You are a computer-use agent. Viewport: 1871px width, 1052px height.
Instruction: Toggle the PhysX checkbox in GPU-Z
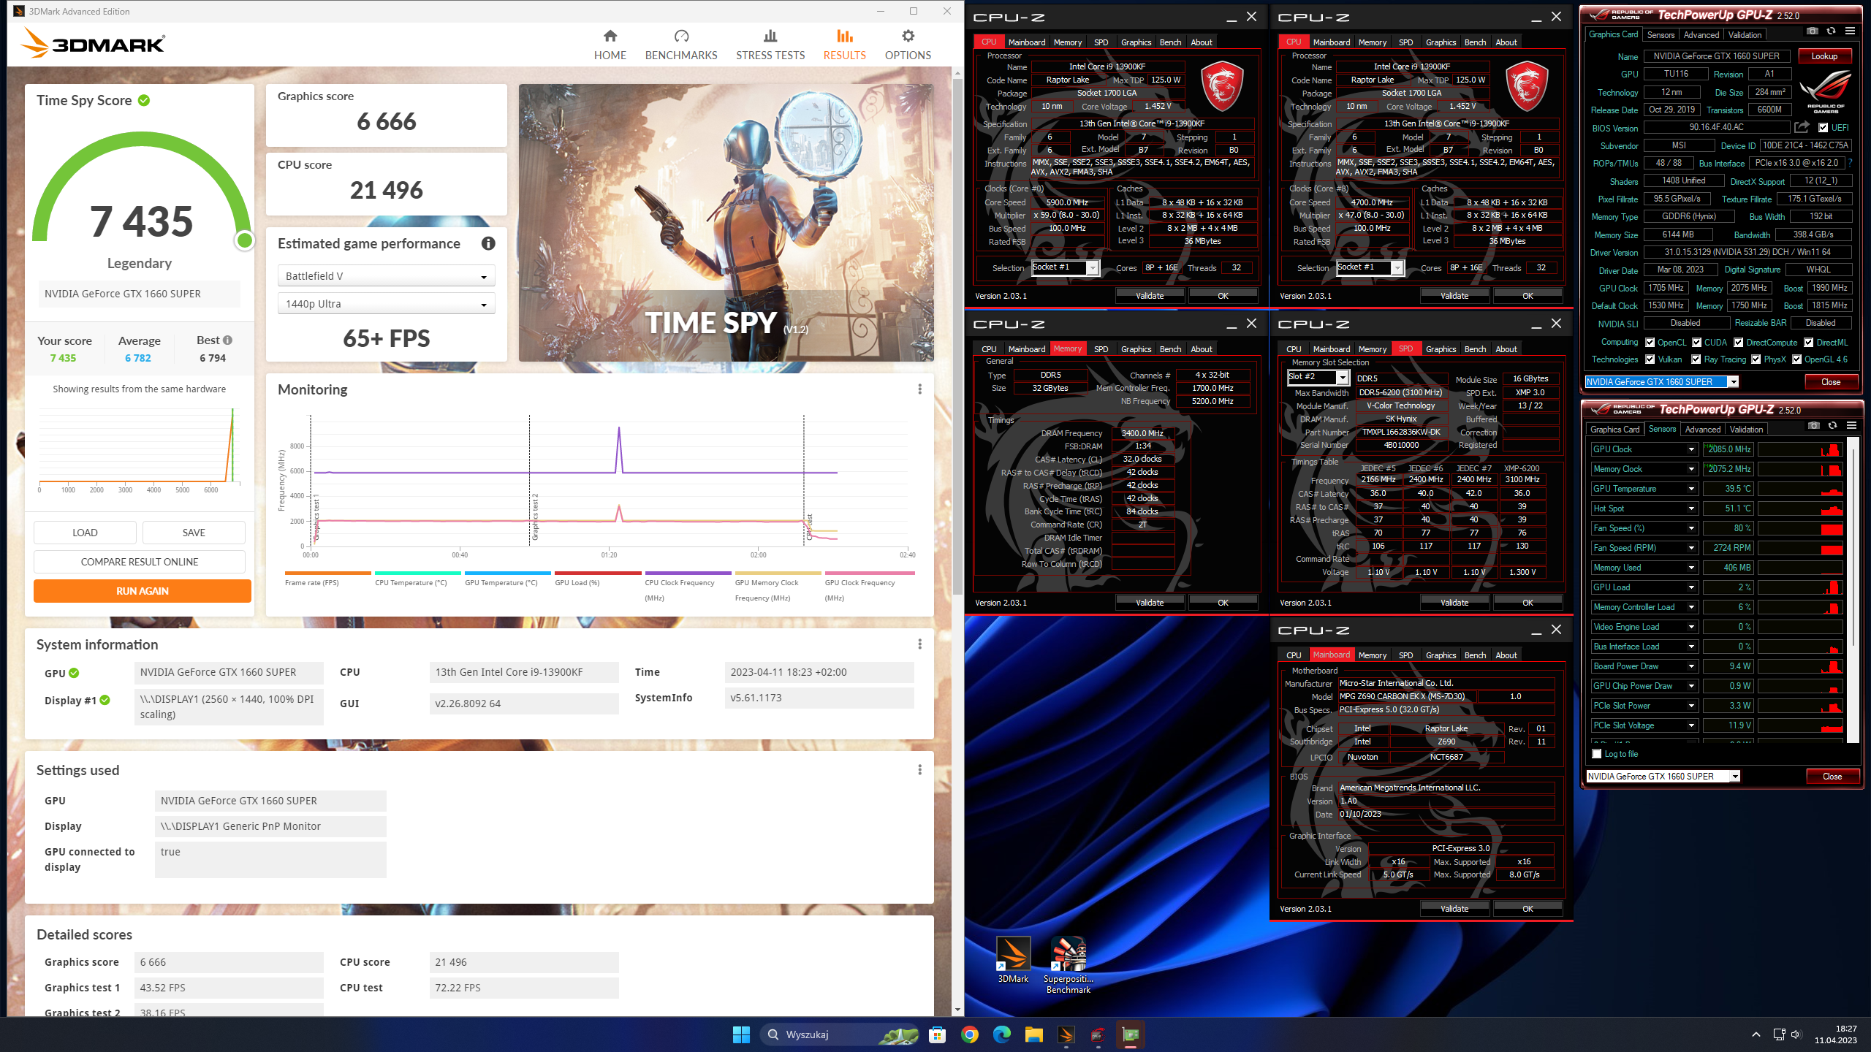1756,359
